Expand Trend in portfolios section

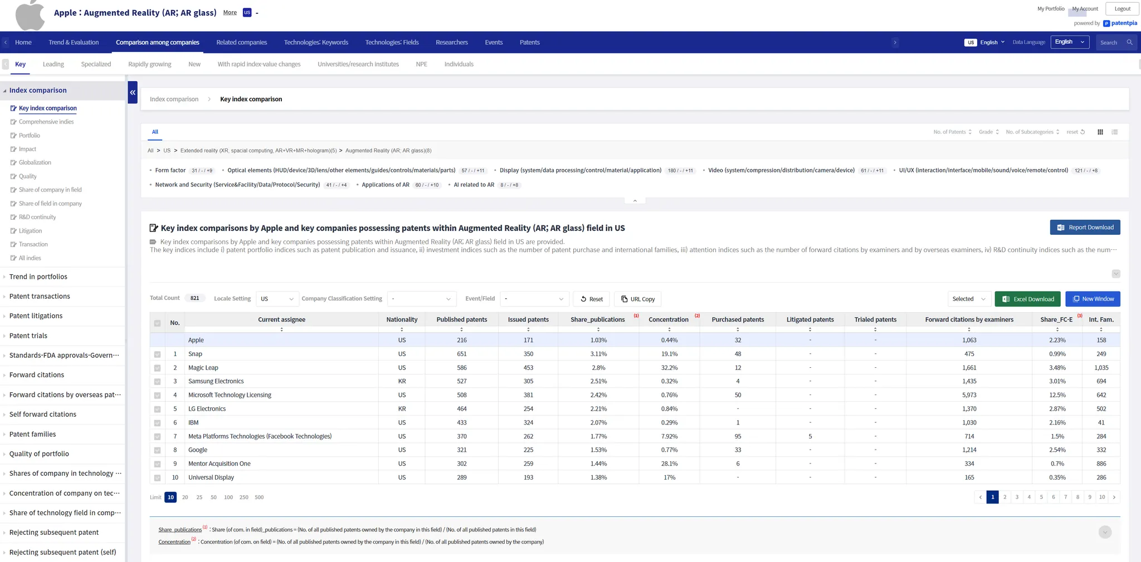(38, 277)
